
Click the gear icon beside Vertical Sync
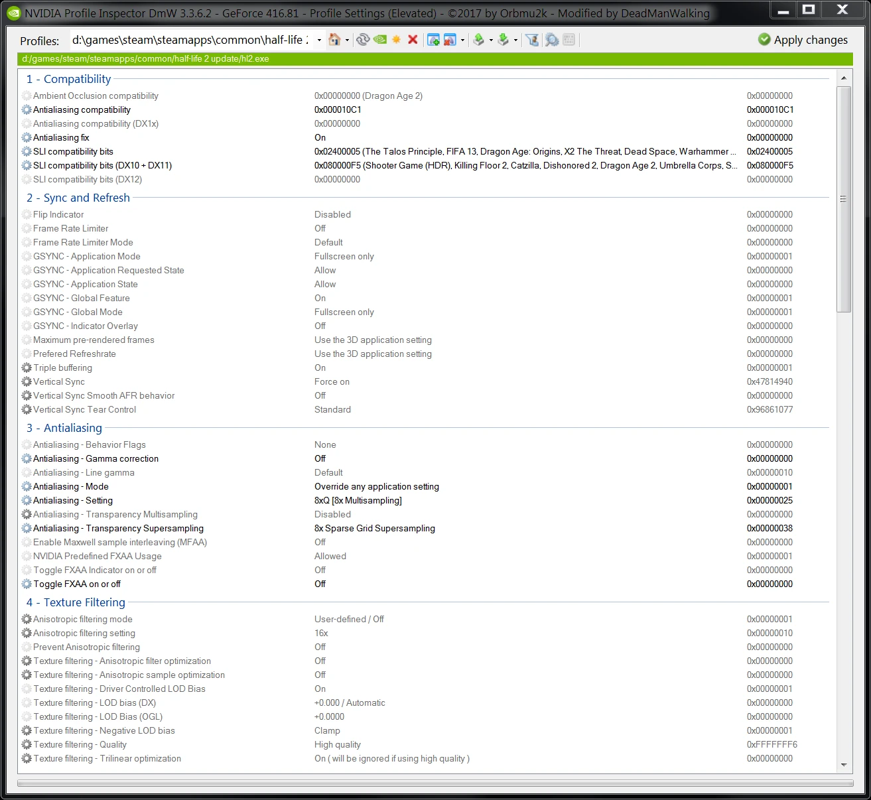click(27, 381)
